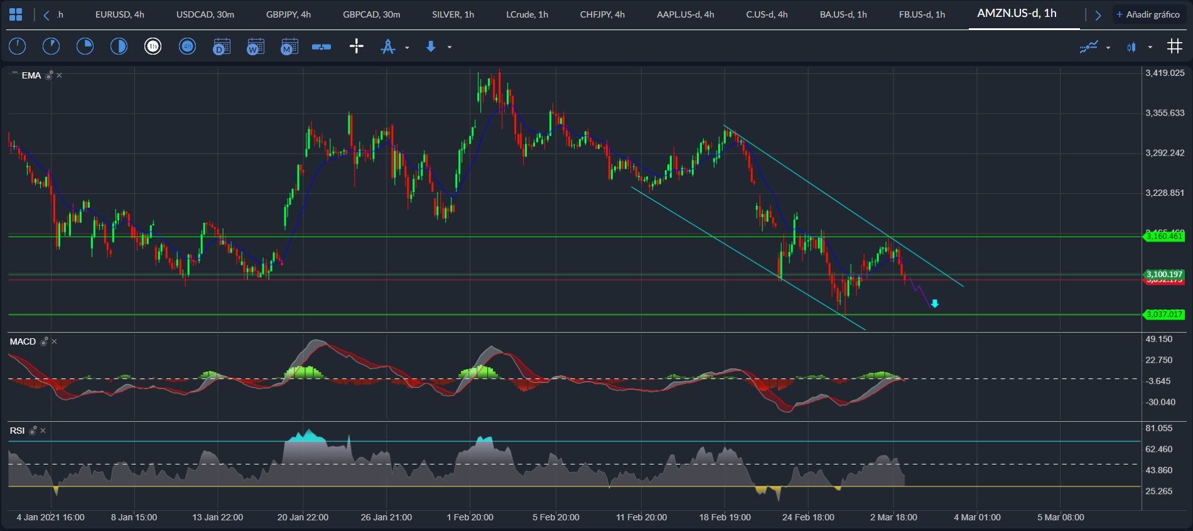The image size is (1193, 531).
Task: Open the SILVER, 1h chart tab
Action: (x=453, y=14)
